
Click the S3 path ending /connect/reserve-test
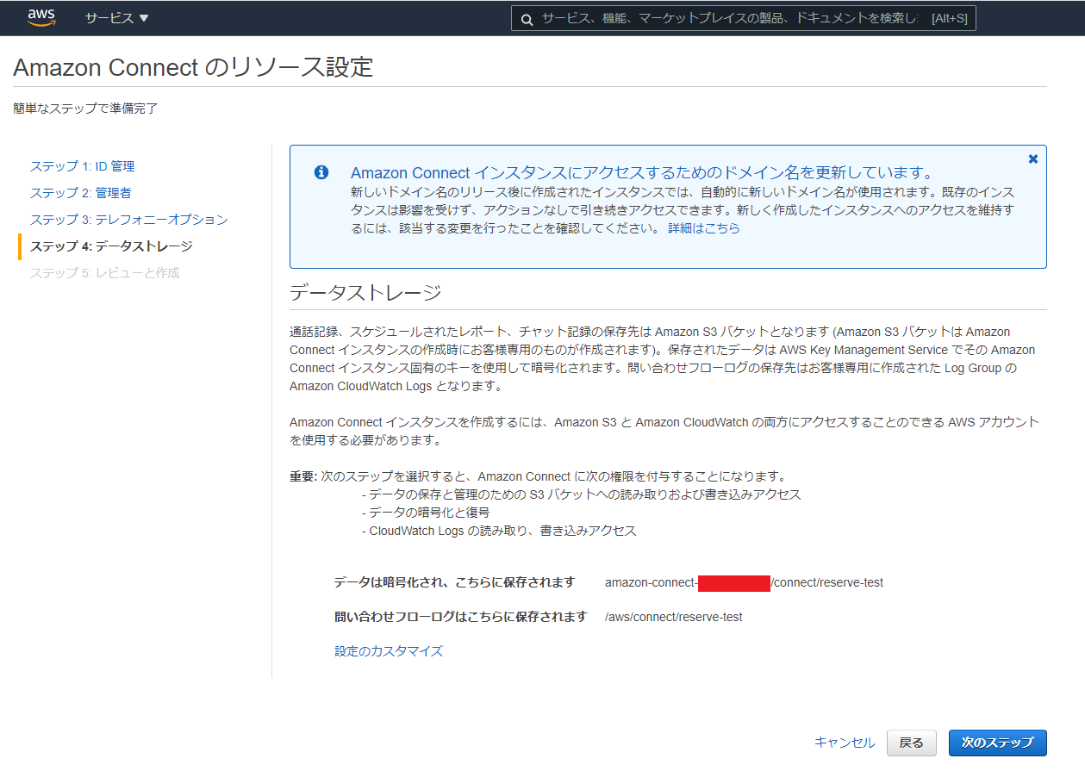coord(744,583)
